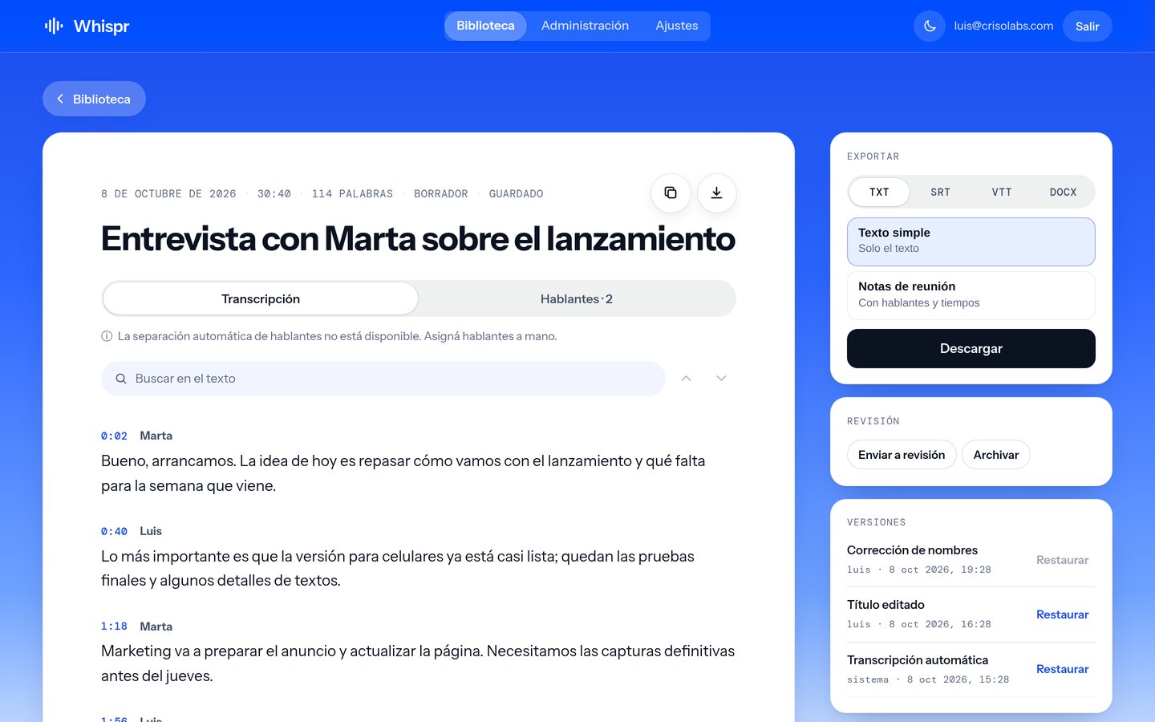Download transcript via the download arrow icon

pyautogui.click(x=717, y=193)
